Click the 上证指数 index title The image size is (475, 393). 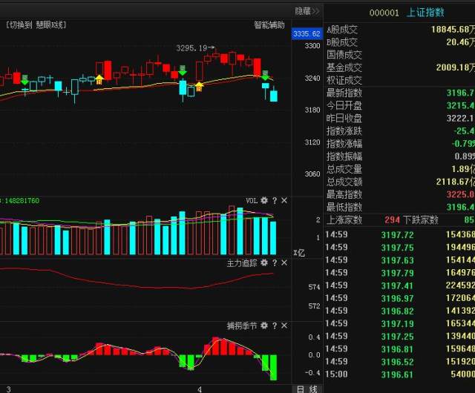pyautogui.click(x=425, y=12)
